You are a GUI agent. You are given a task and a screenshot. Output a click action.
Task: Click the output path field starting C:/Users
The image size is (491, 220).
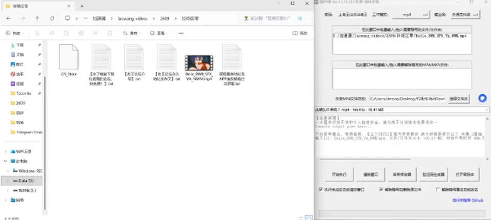coord(407,99)
